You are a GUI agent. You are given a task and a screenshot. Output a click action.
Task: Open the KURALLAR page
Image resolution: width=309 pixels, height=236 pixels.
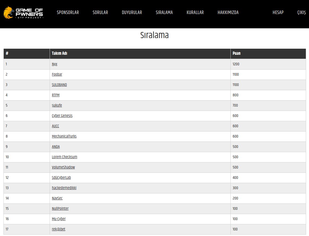[195, 12]
